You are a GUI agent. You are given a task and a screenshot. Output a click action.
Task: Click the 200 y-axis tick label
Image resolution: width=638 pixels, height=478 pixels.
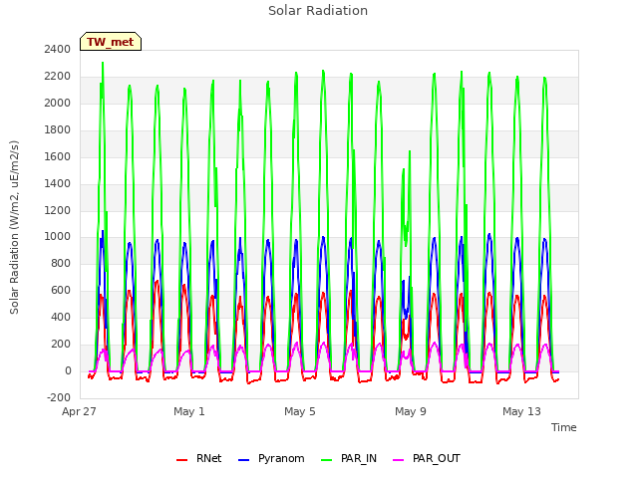click(62, 345)
